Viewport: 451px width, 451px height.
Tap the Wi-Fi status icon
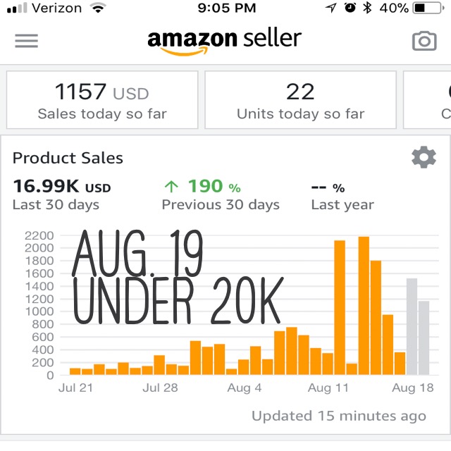coord(98,8)
